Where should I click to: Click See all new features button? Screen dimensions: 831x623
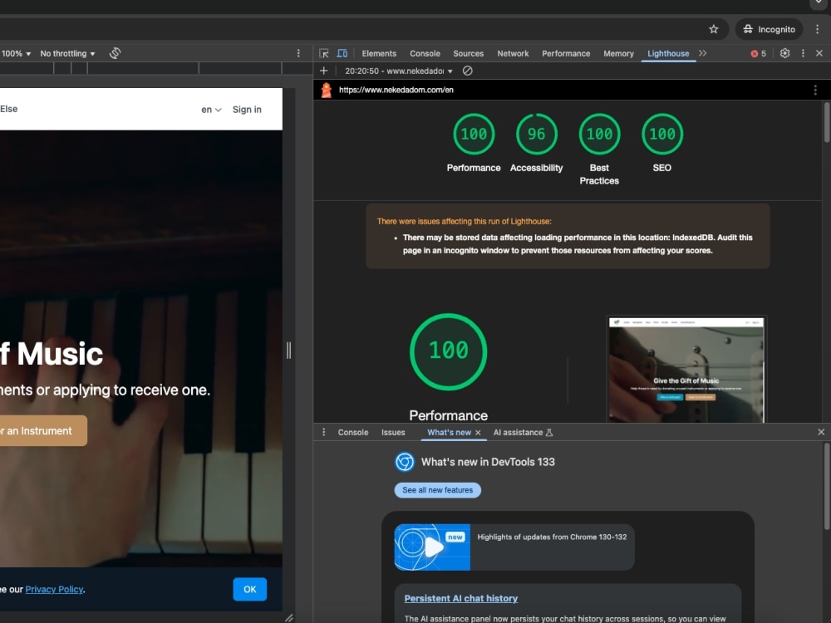click(437, 490)
